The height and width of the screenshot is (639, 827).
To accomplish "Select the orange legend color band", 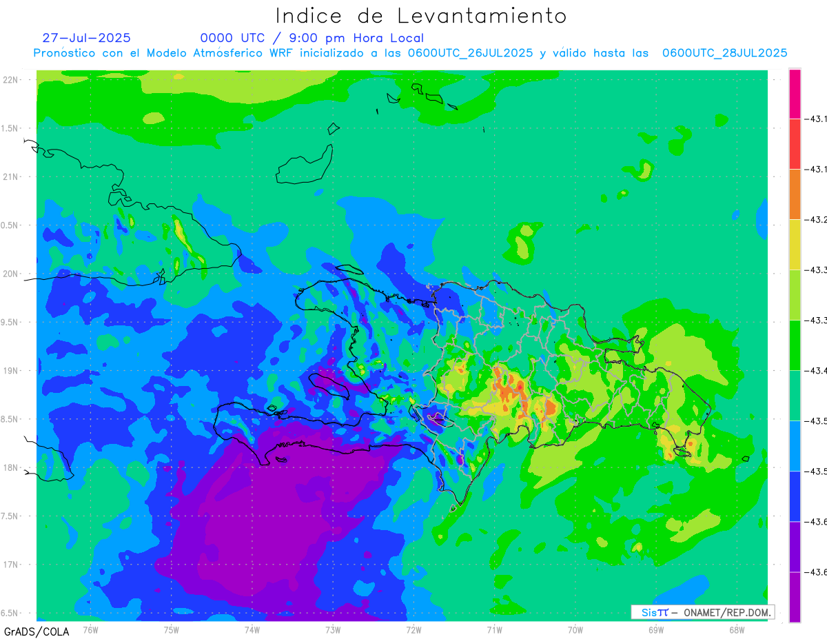I will tap(795, 194).
